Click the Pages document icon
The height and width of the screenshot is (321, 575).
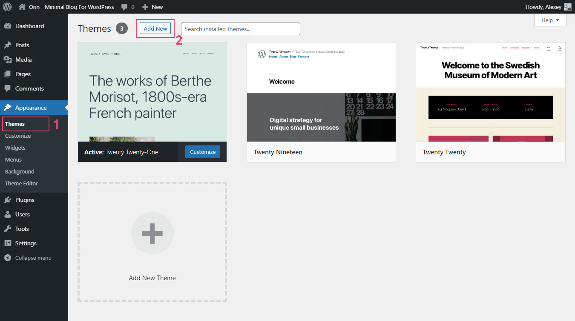(9, 74)
